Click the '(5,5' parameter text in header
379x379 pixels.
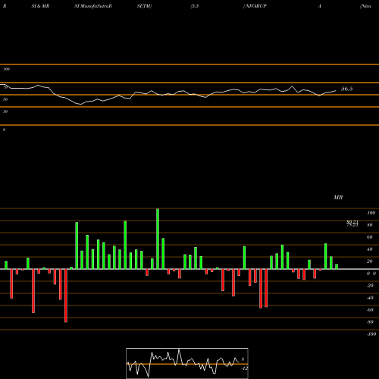pos(195,6)
